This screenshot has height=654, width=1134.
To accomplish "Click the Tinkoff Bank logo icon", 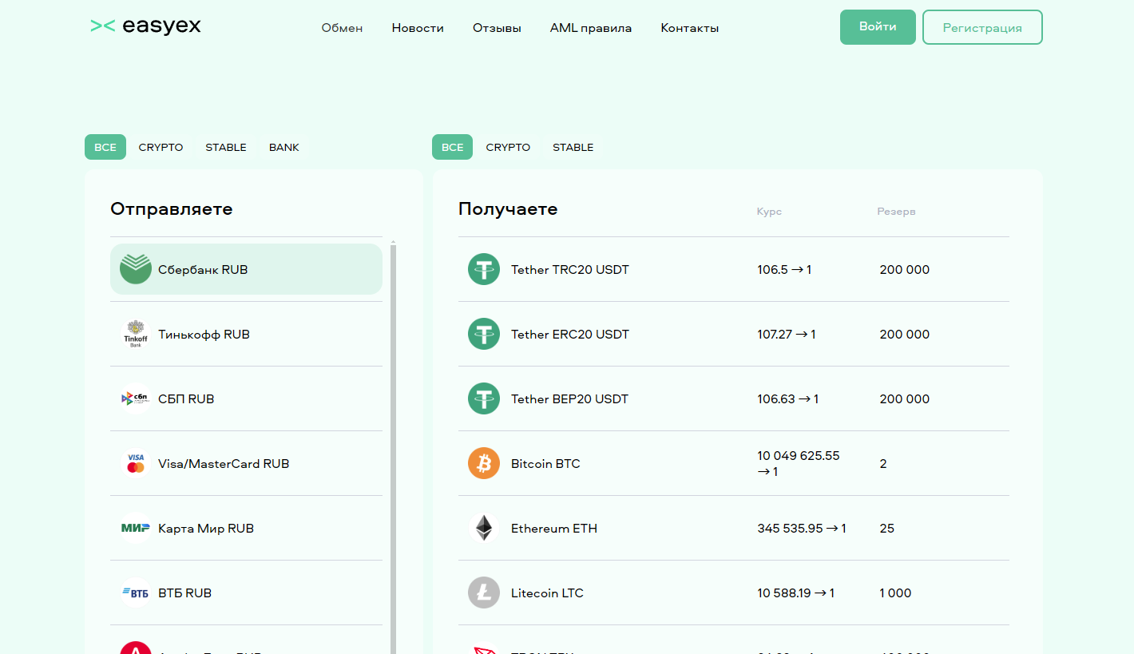I will (136, 334).
